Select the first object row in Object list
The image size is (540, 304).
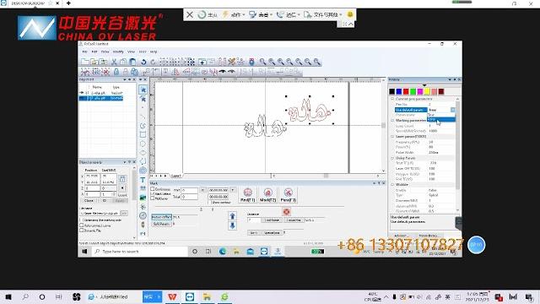[101, 93]
